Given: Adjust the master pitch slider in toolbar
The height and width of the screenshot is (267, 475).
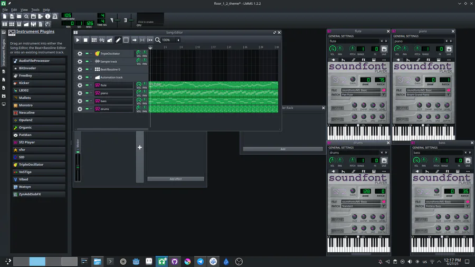Looking at the screenshot, I should point(131,20).
